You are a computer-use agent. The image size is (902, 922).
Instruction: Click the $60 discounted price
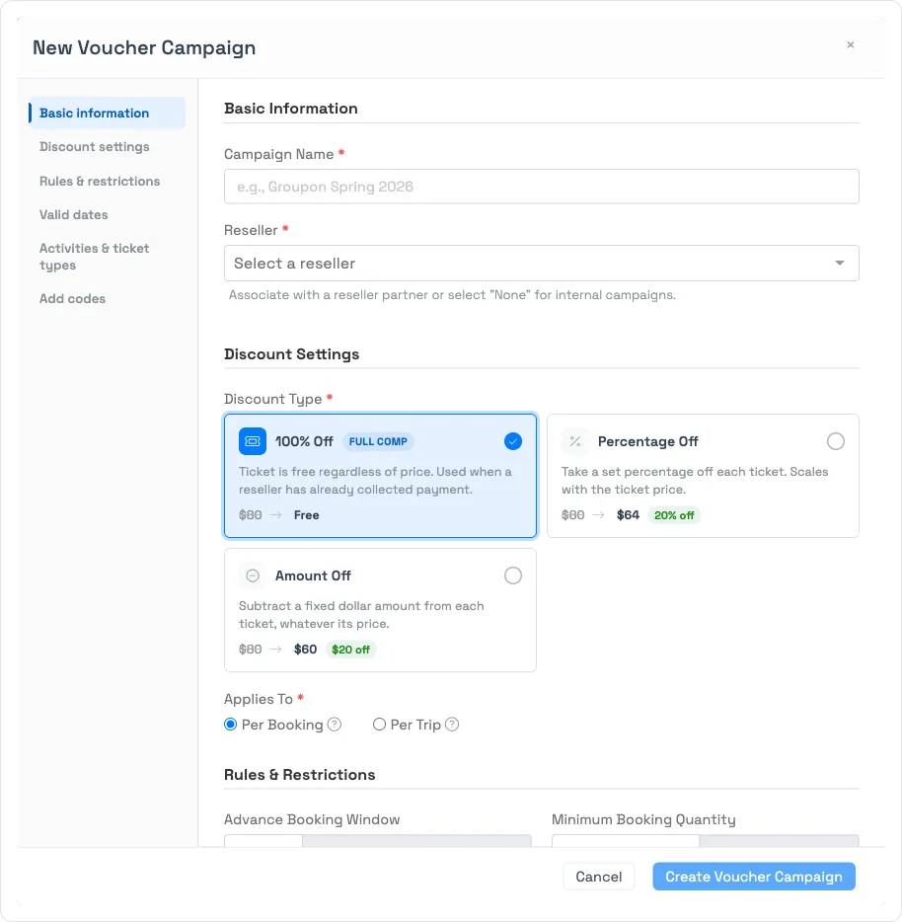coord(305,650)
